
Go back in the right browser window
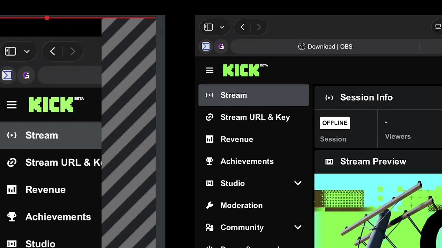click(x=242, y=27)
